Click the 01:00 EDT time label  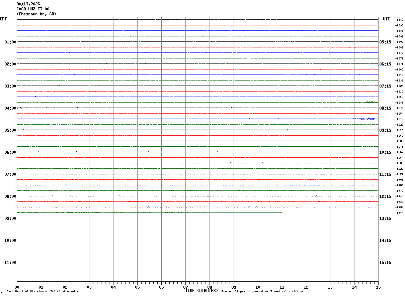(10, 42)
